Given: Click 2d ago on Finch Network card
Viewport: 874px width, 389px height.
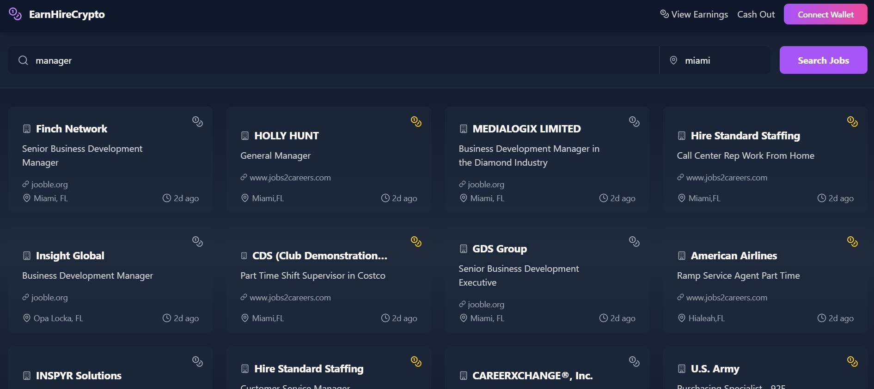Looking at the screenshot, I should (x=186, y=198).
